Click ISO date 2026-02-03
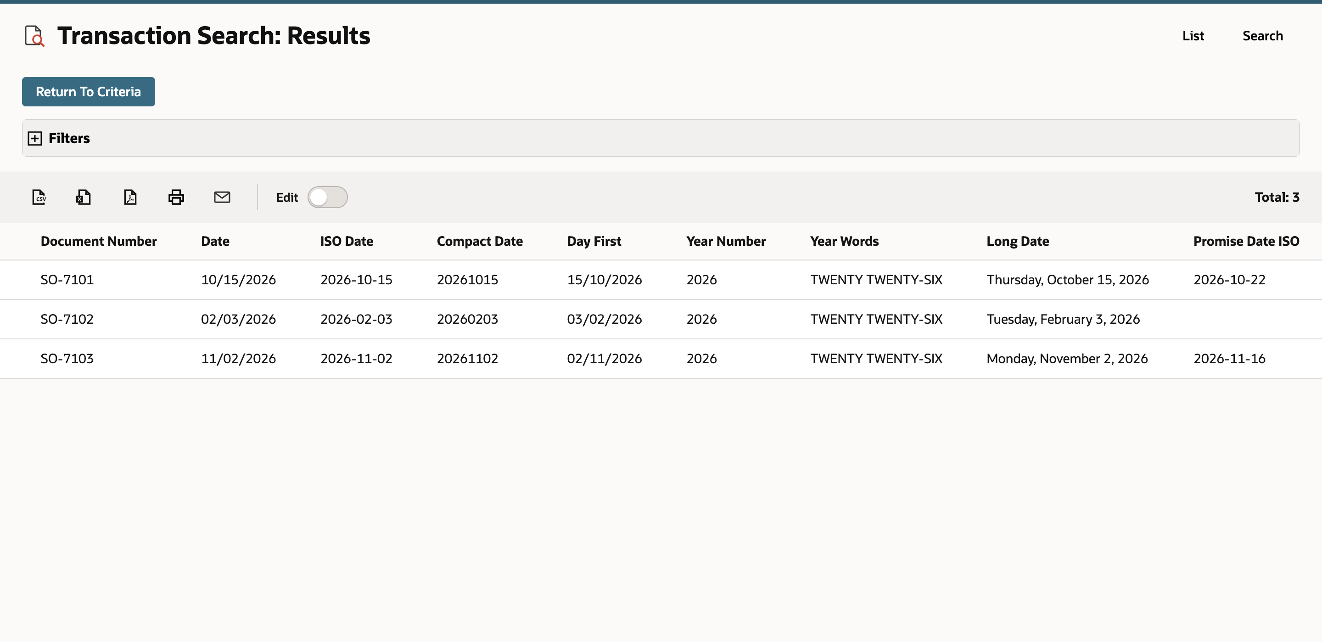This screenshot has width=1322, height=642. 356,319
